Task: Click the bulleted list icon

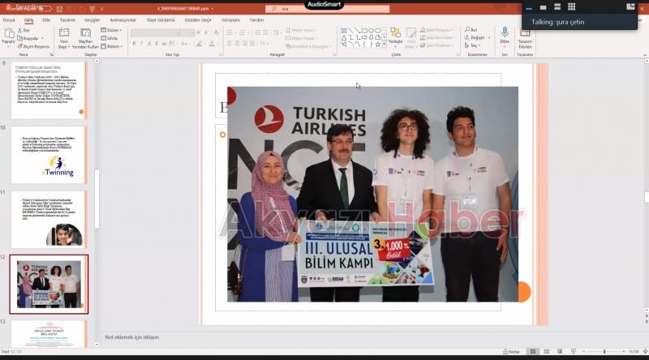Action: coord(231,32)
